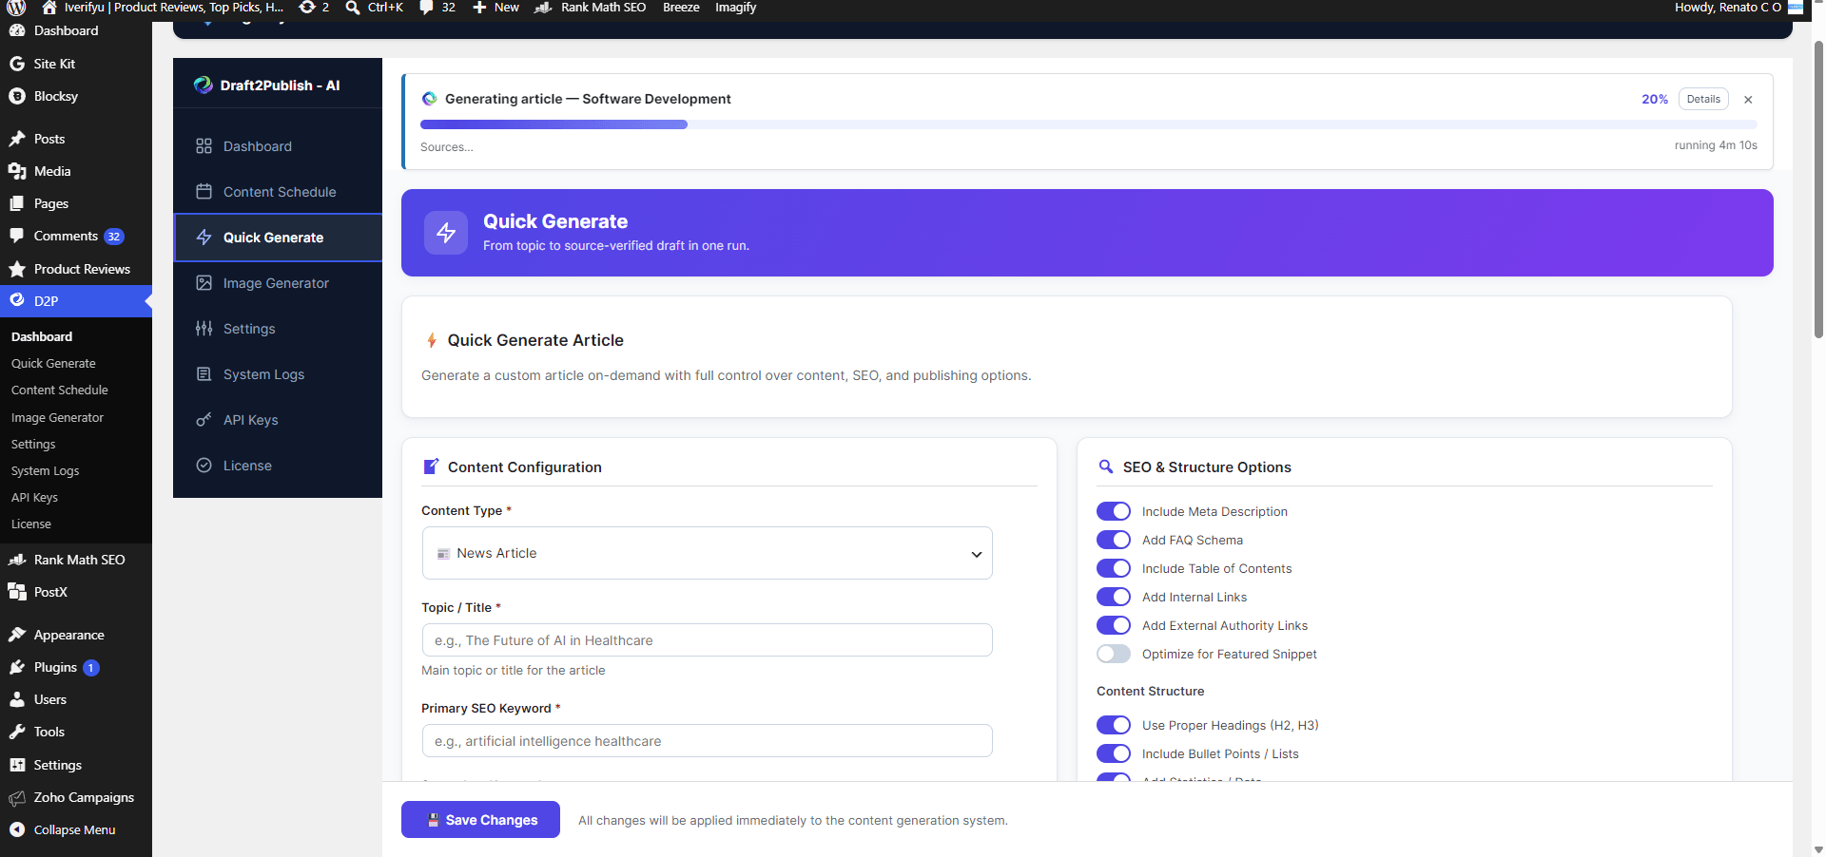This screenshot has height=857, width=1826.
Task: Click the WordPress logo icon in admin bar
Action: click(16, 8)
